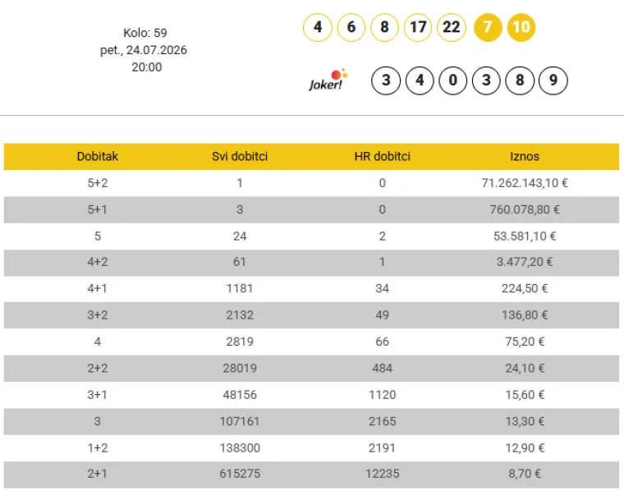Select the drawn number ball 6

pyautogui.click(x=351, y=27)
